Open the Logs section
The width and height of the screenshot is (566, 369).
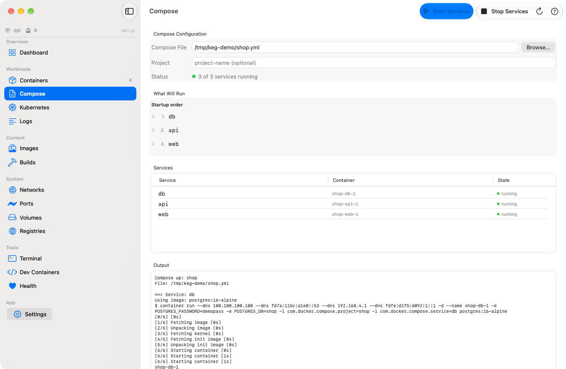pos(70,121)
